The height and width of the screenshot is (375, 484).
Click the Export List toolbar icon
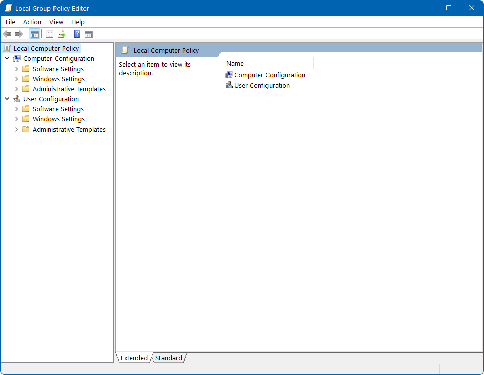click(62, 34)
